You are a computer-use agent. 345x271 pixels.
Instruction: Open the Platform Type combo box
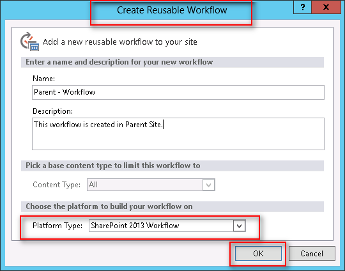tap(167, 226)
